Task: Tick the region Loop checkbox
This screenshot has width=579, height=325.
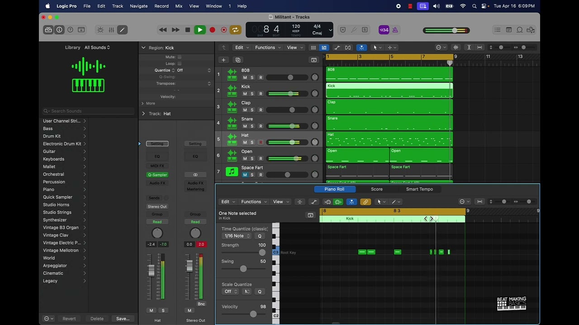Action: coord(180,64)
